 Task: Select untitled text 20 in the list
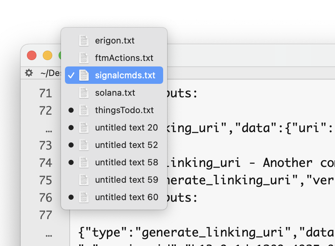click(114, 128)
